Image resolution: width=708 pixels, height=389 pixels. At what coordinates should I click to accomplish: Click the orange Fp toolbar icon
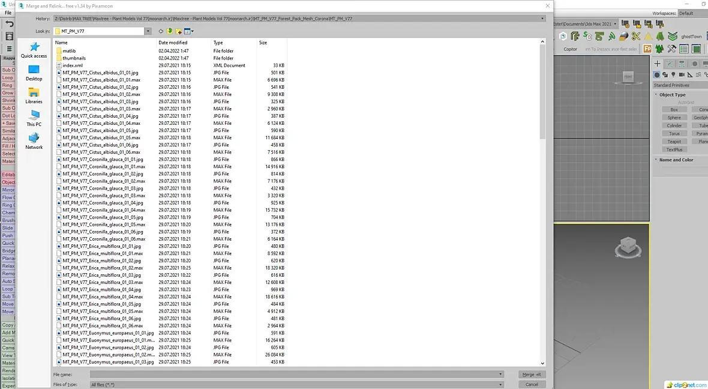pos(647,49)
